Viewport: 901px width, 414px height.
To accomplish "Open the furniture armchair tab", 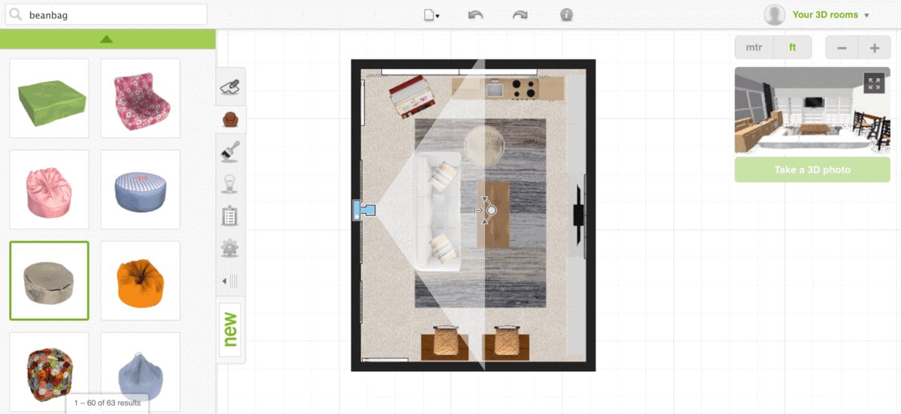I will click(231, 120).
